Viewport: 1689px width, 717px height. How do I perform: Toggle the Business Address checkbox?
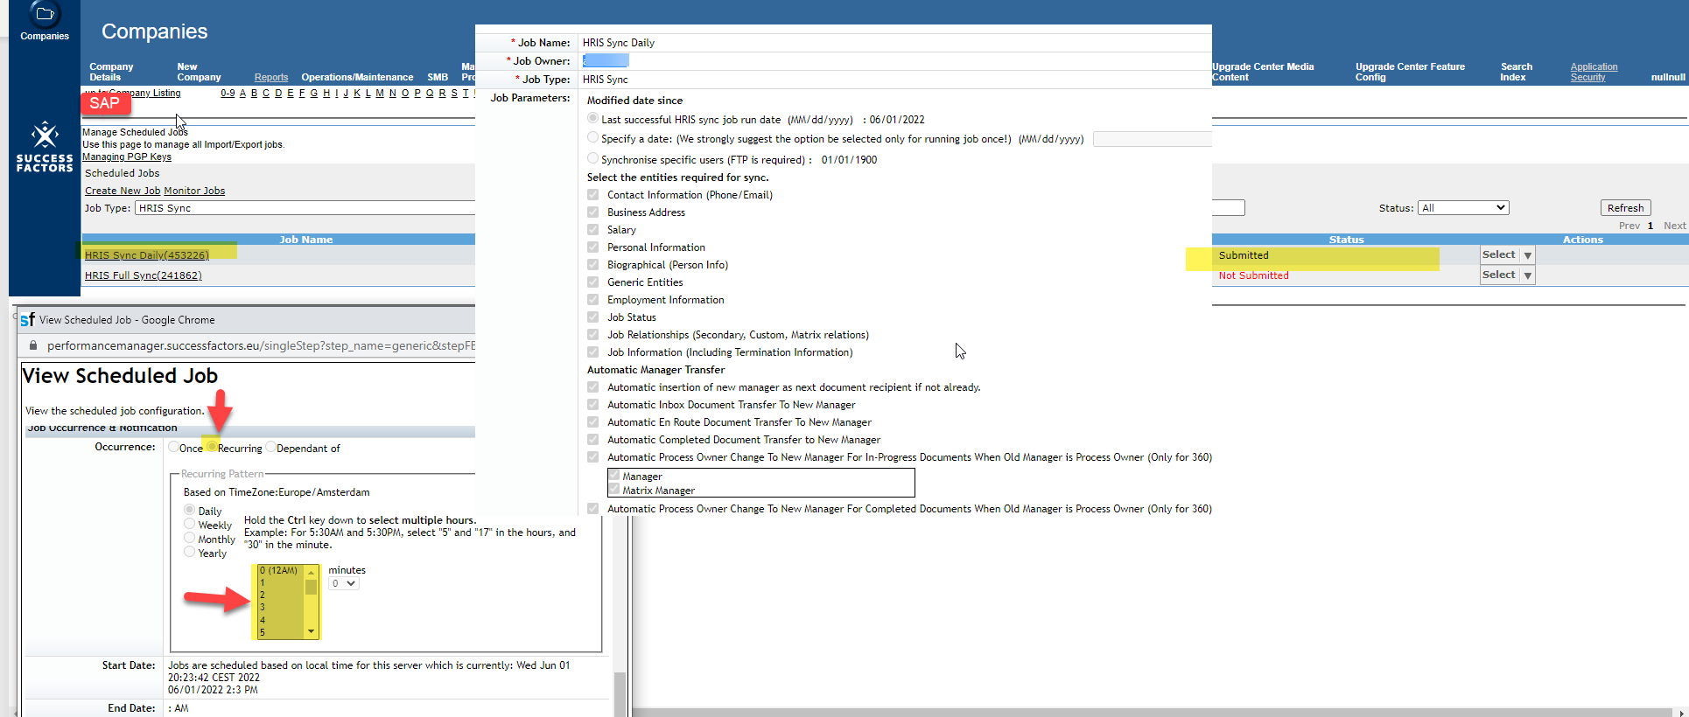593,212
